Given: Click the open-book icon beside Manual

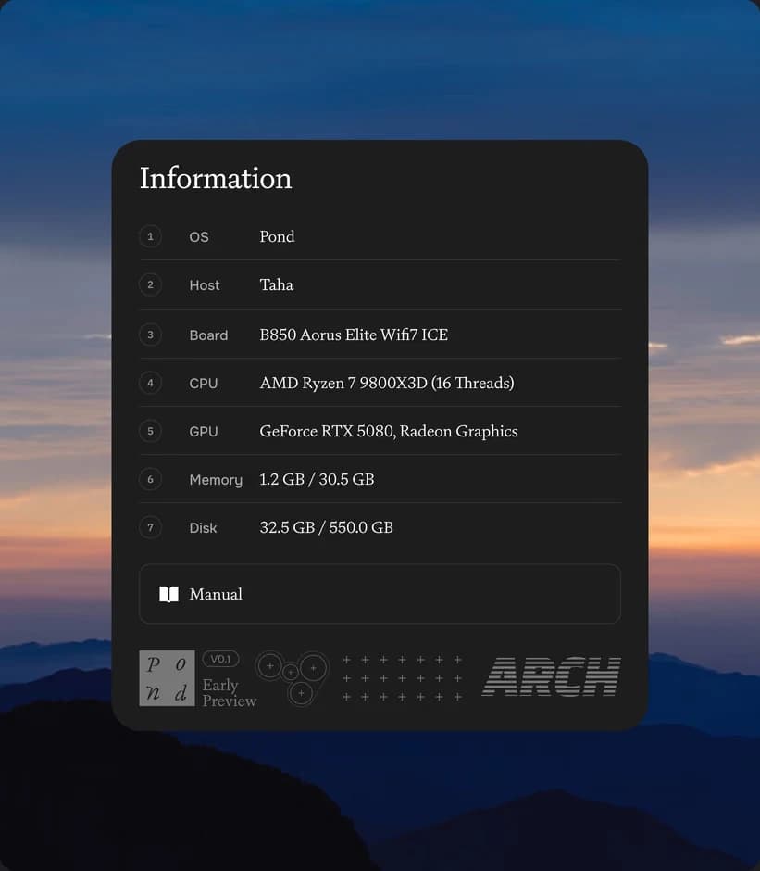Looking at the screenshot, I should click(168, 594).
